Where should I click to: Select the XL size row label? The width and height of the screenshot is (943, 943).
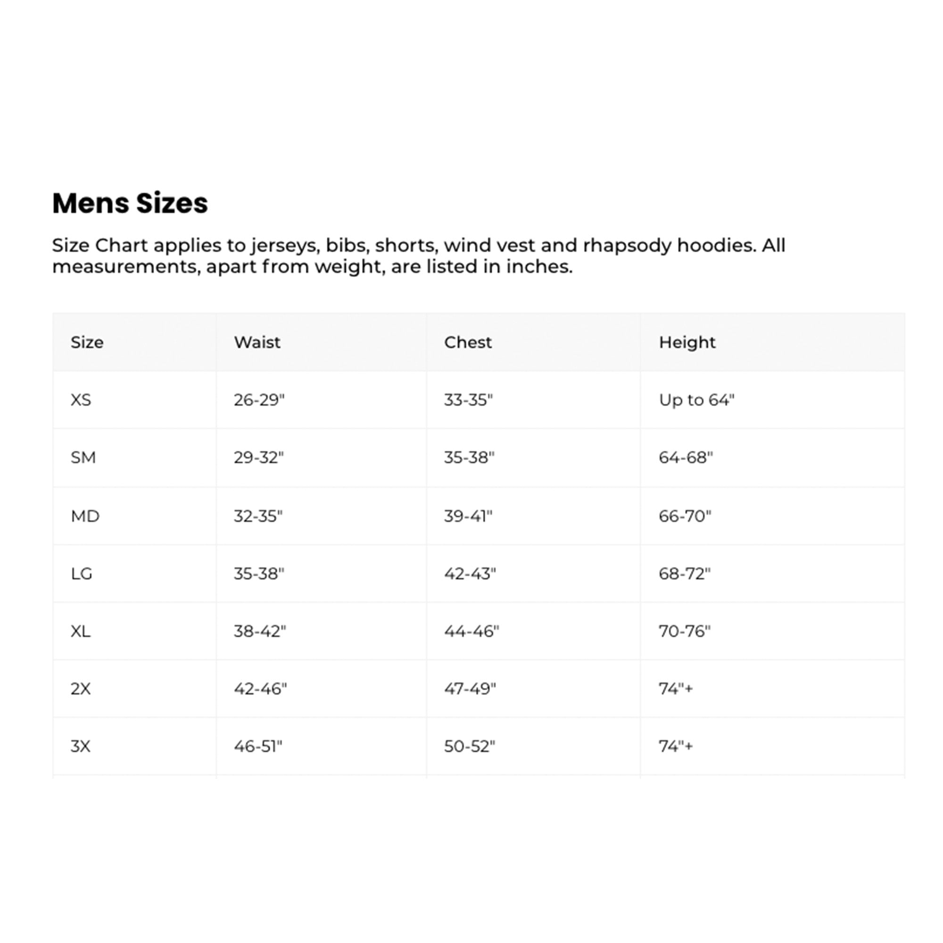(81, 631)
